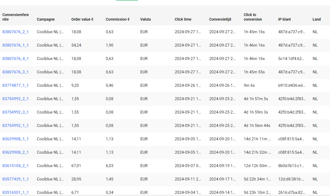Select order value 6,71 cell

[x=75, y=193]
